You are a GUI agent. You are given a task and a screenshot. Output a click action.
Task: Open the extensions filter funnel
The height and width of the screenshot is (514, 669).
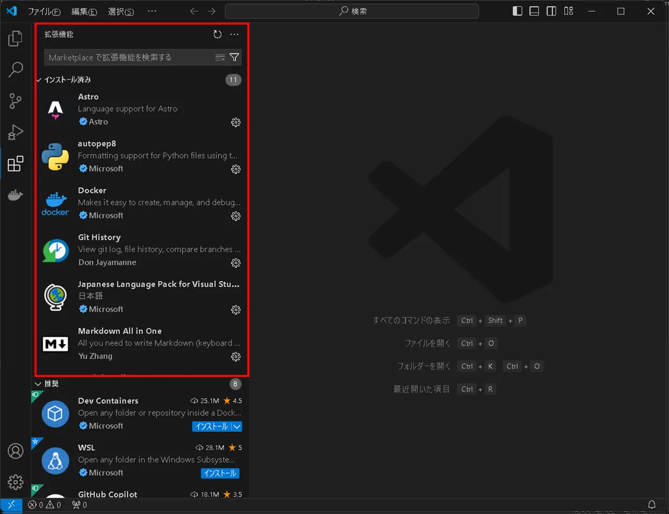234,58
